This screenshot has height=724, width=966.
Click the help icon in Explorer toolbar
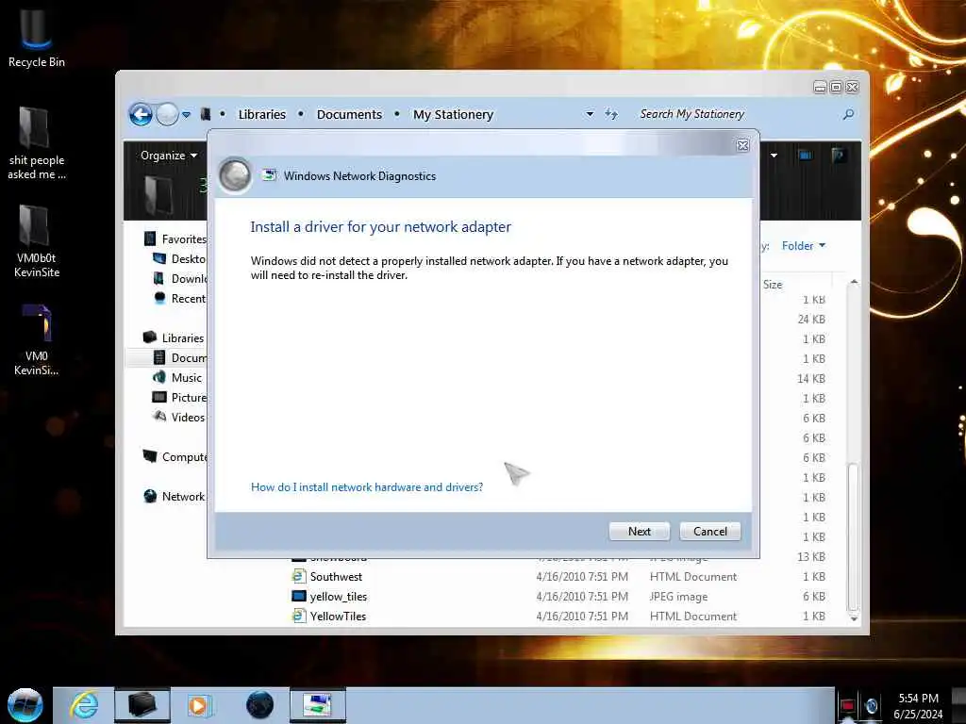(x=838, y=156)
